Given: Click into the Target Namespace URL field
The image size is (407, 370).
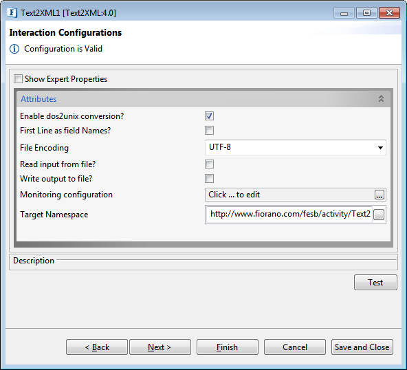Looking at the screenshot, I should 289,214.
